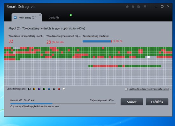
Task: Open the skin (shirt) icon
Action: (133, 7)
